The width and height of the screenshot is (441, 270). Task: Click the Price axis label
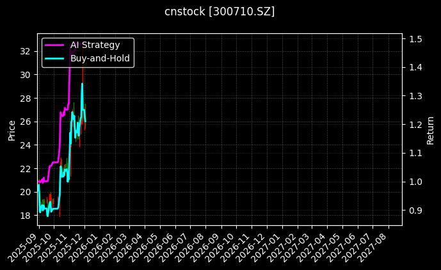pyautogui.click(x=12, y=131)
